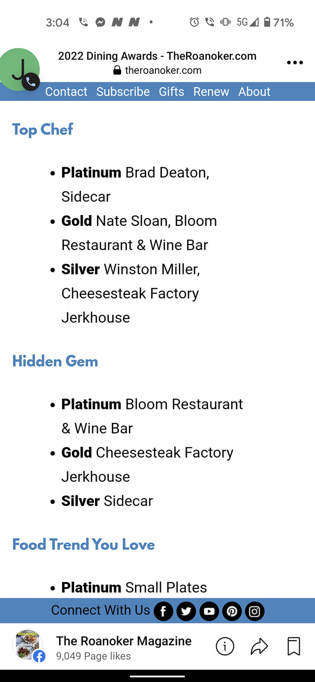
Task: Open three-dot more options menu
Action: 294,62
